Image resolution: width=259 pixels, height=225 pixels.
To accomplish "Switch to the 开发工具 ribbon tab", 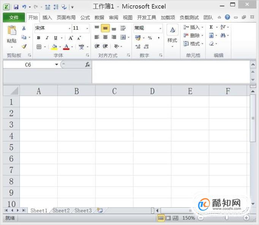I will point(147,18).
